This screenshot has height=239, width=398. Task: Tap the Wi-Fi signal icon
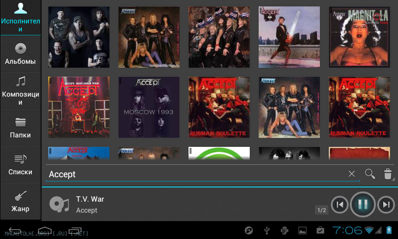(x=369, y=231)
